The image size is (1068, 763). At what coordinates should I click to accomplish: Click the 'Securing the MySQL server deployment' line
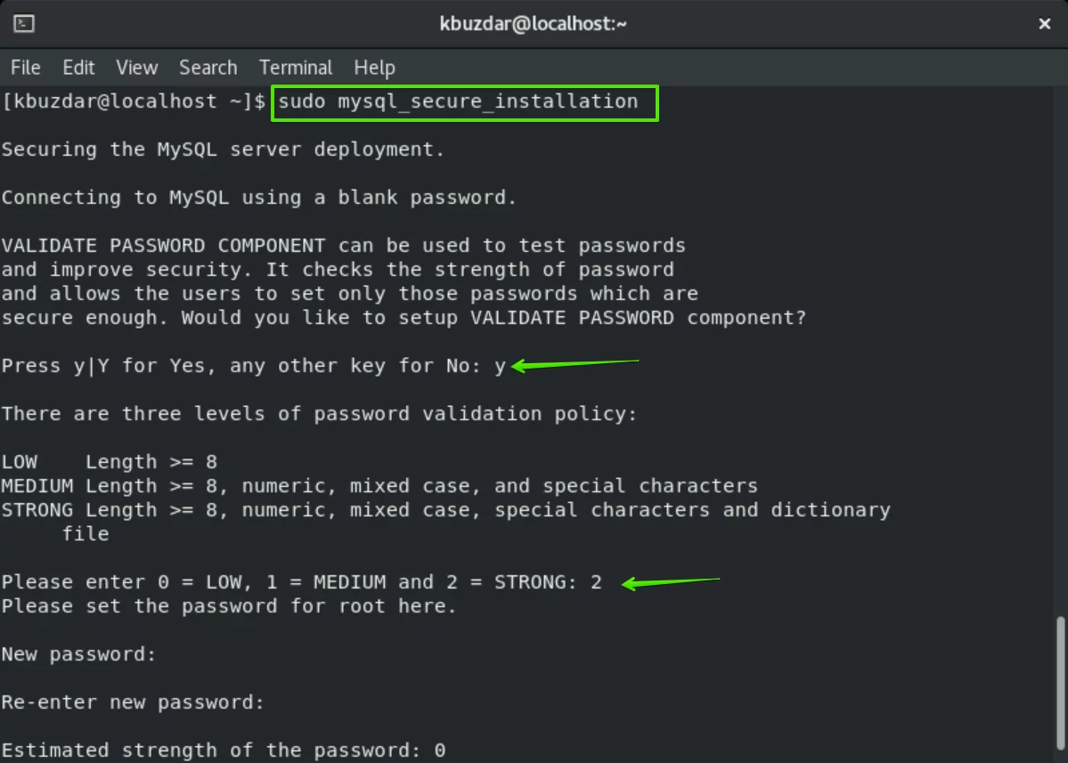pos(223,150)
